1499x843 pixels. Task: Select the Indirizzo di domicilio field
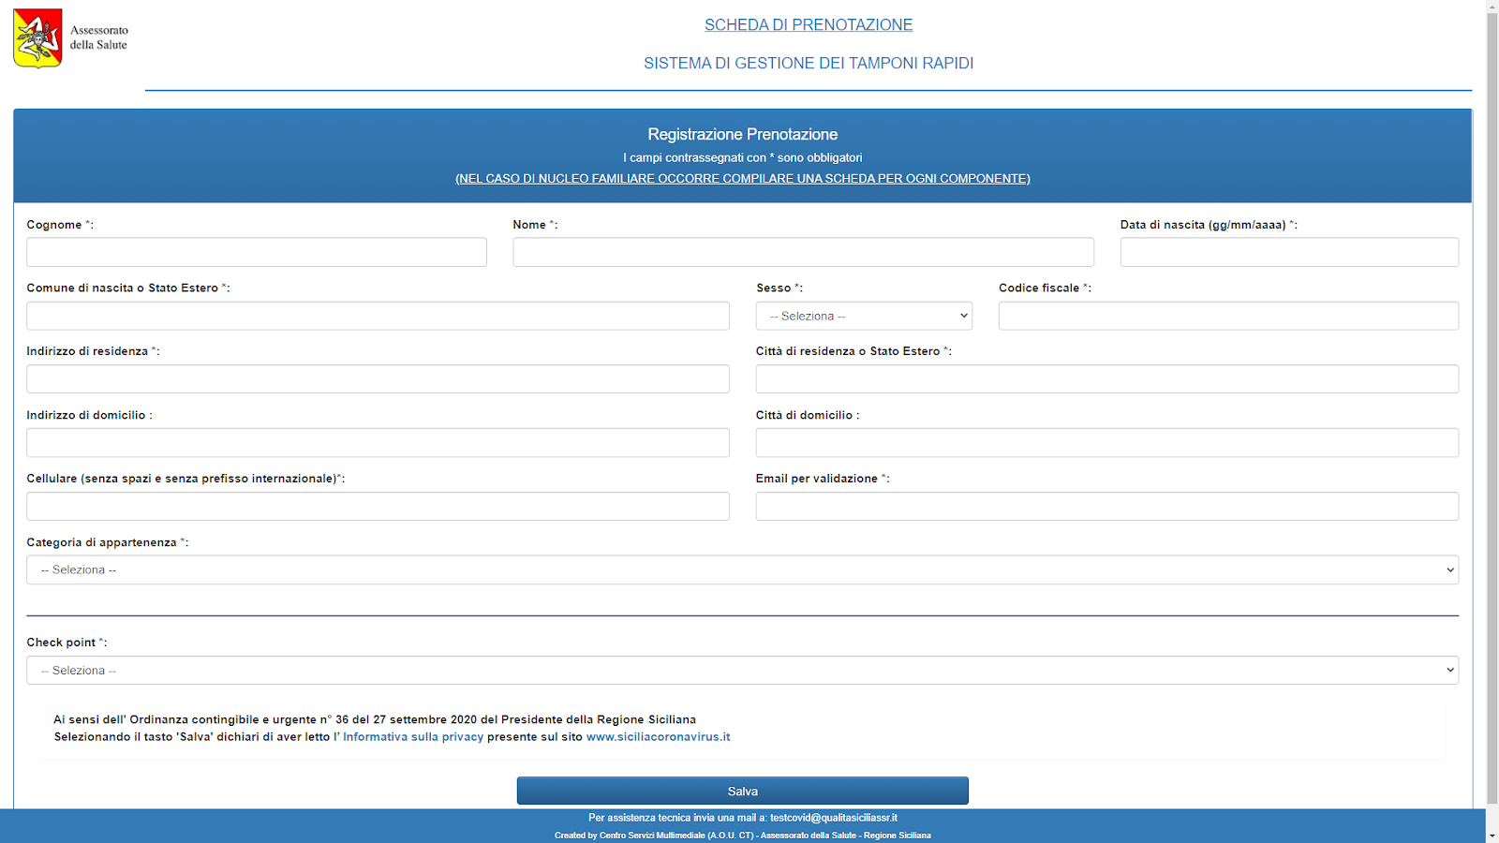(378, 443)
